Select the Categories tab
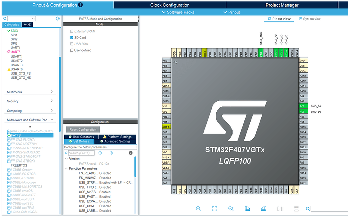Viewport: 348px width, 216px height. tap(12, 24)
